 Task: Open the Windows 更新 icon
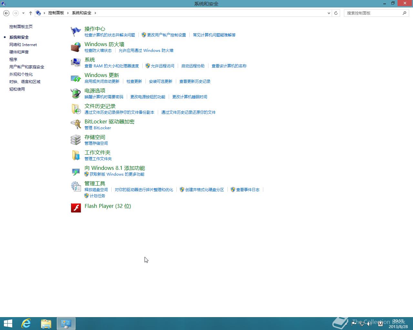point(76,78)
